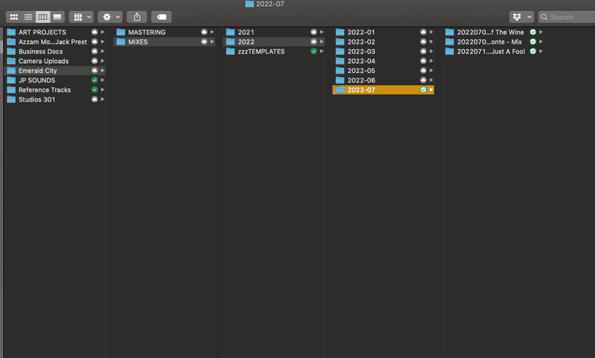Click the folder icon next to 2022-05
Image resolution: width=595 pixels, height=358 pixels.
pyautogui.click(x=340, y=71)
